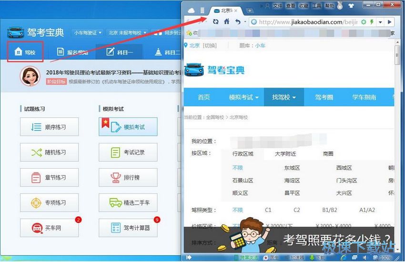
Task: Choose C2 license type filter
Action: [297, 210]
